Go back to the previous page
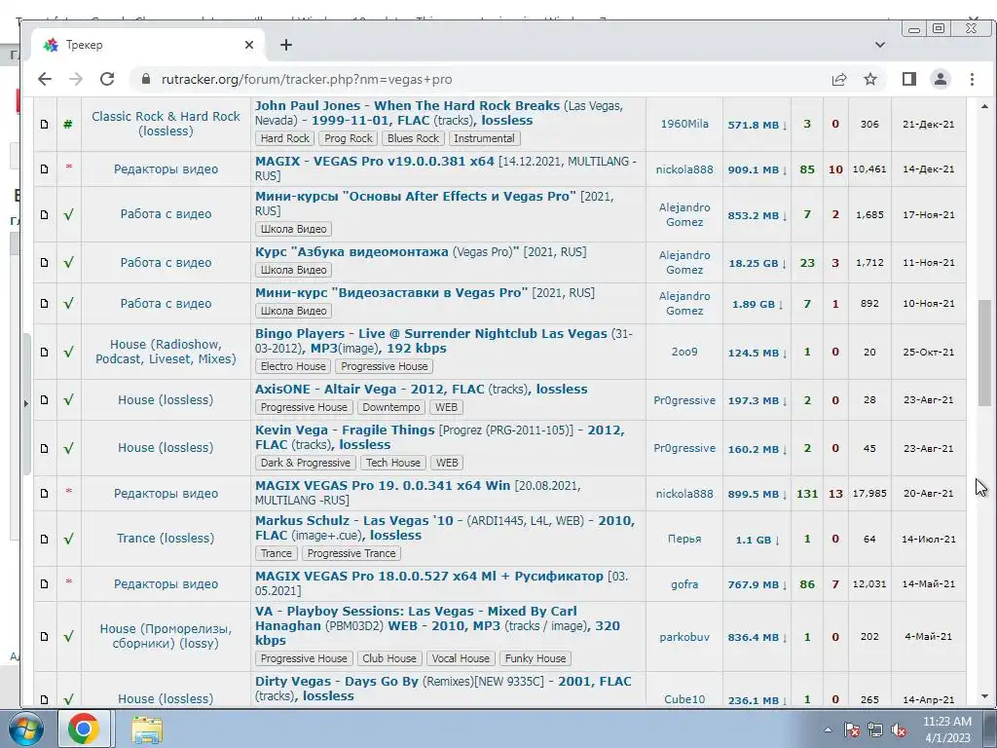Viewport: 997px width, 748px height. 45,79
